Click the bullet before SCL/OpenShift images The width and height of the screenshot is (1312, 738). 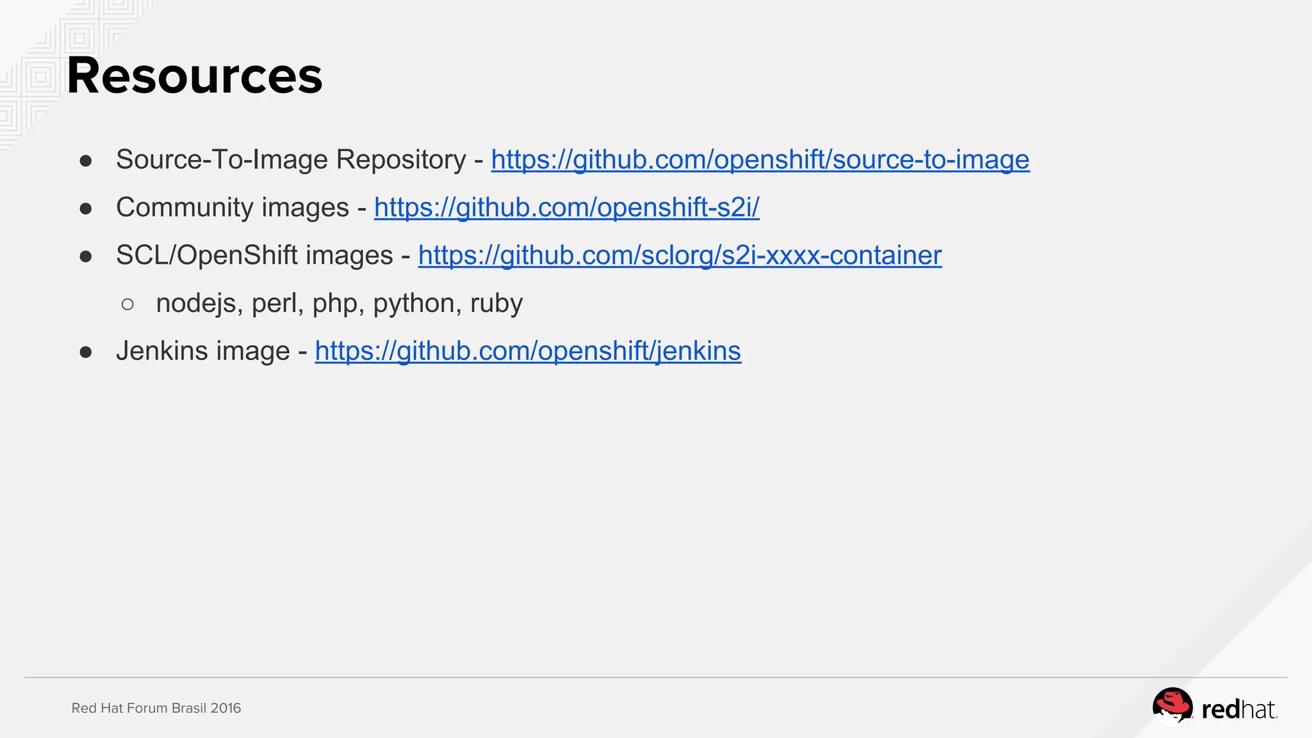tap(86, 257)
